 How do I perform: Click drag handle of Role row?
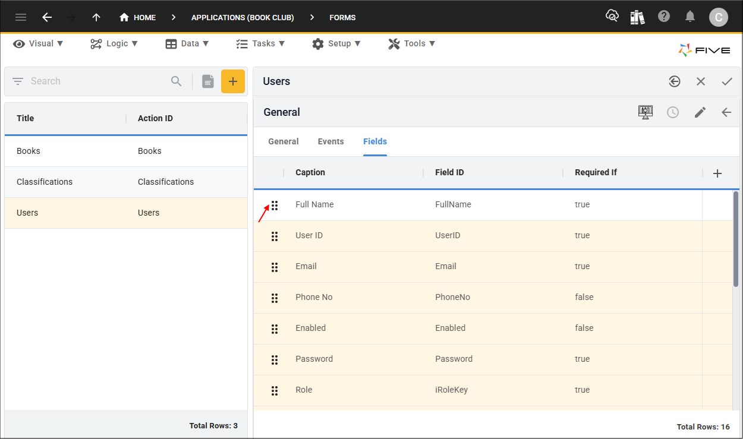coord(275,390)
